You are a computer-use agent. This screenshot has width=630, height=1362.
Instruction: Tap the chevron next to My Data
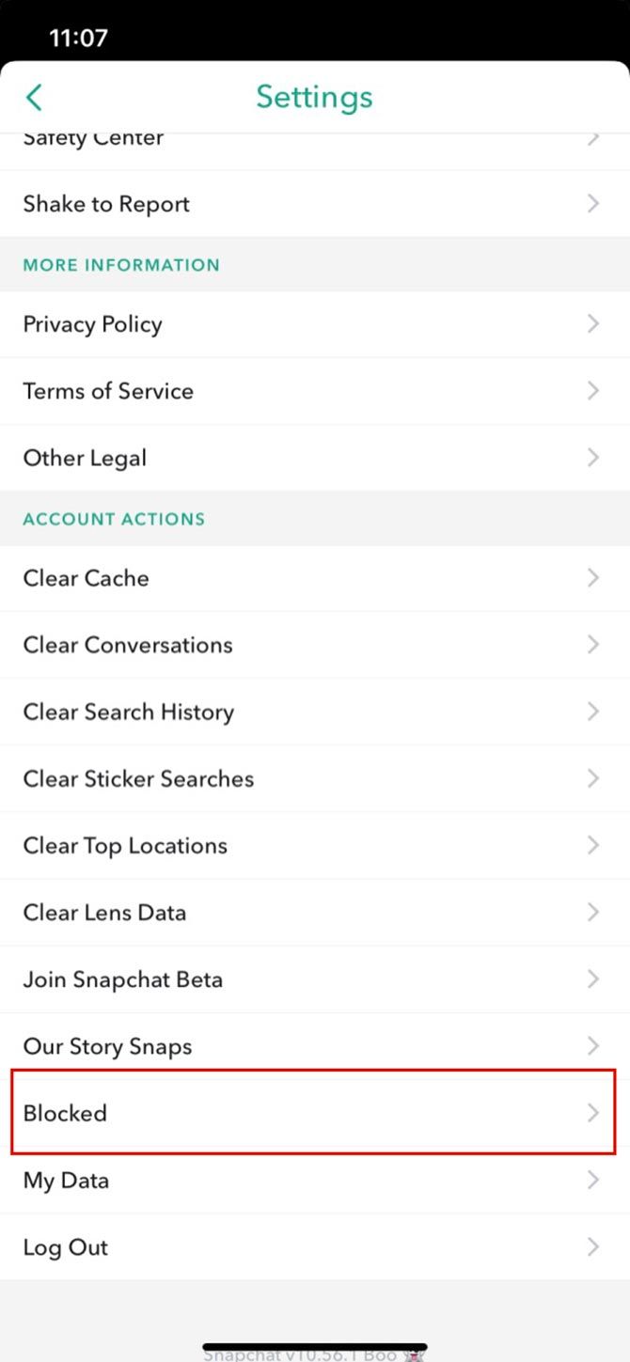click(x=593, y=1180)
